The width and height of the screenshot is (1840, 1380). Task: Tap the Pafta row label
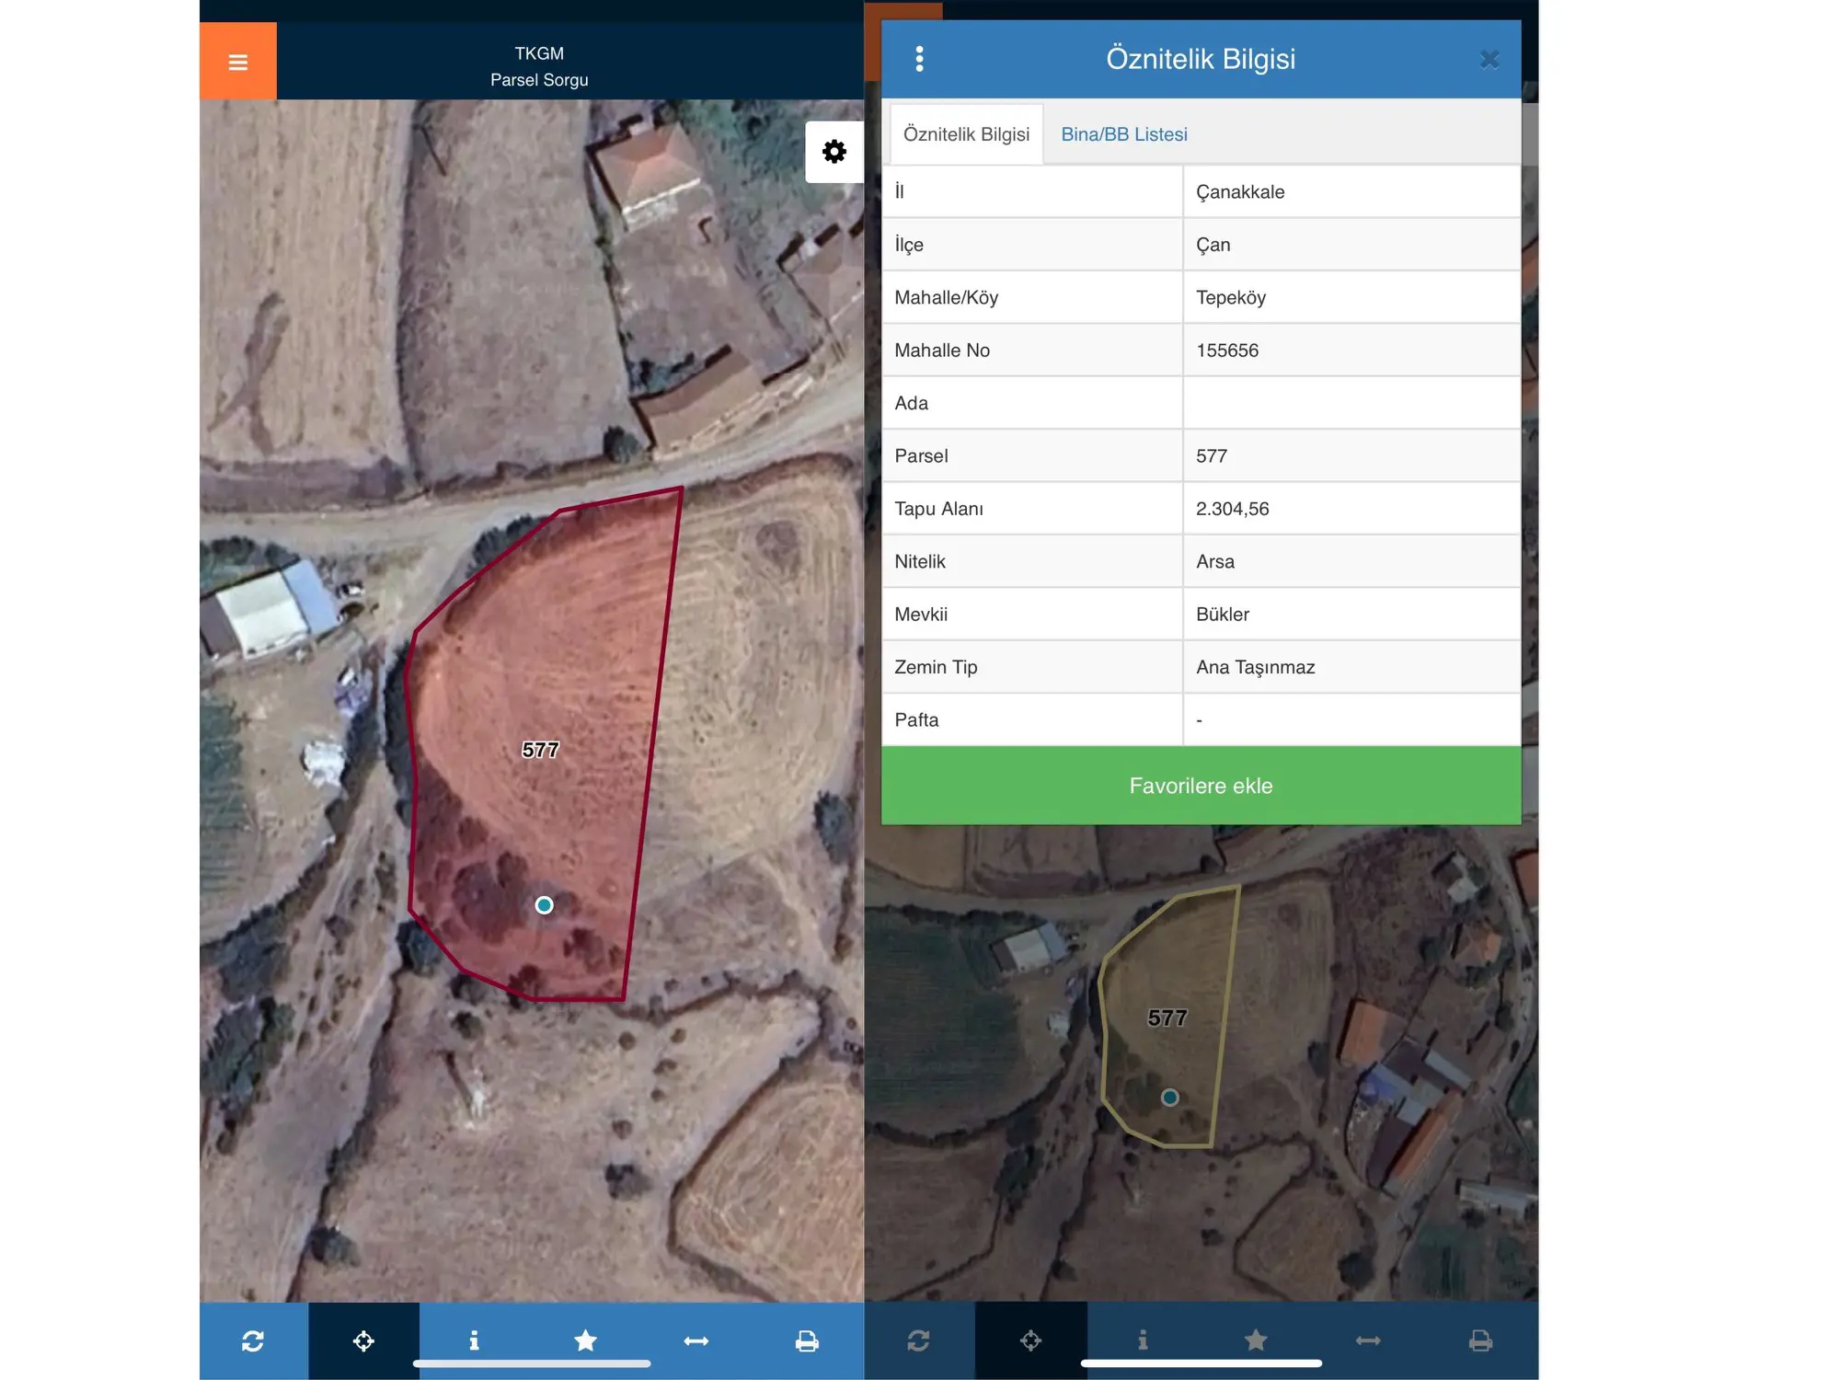[x=916, y=719]
